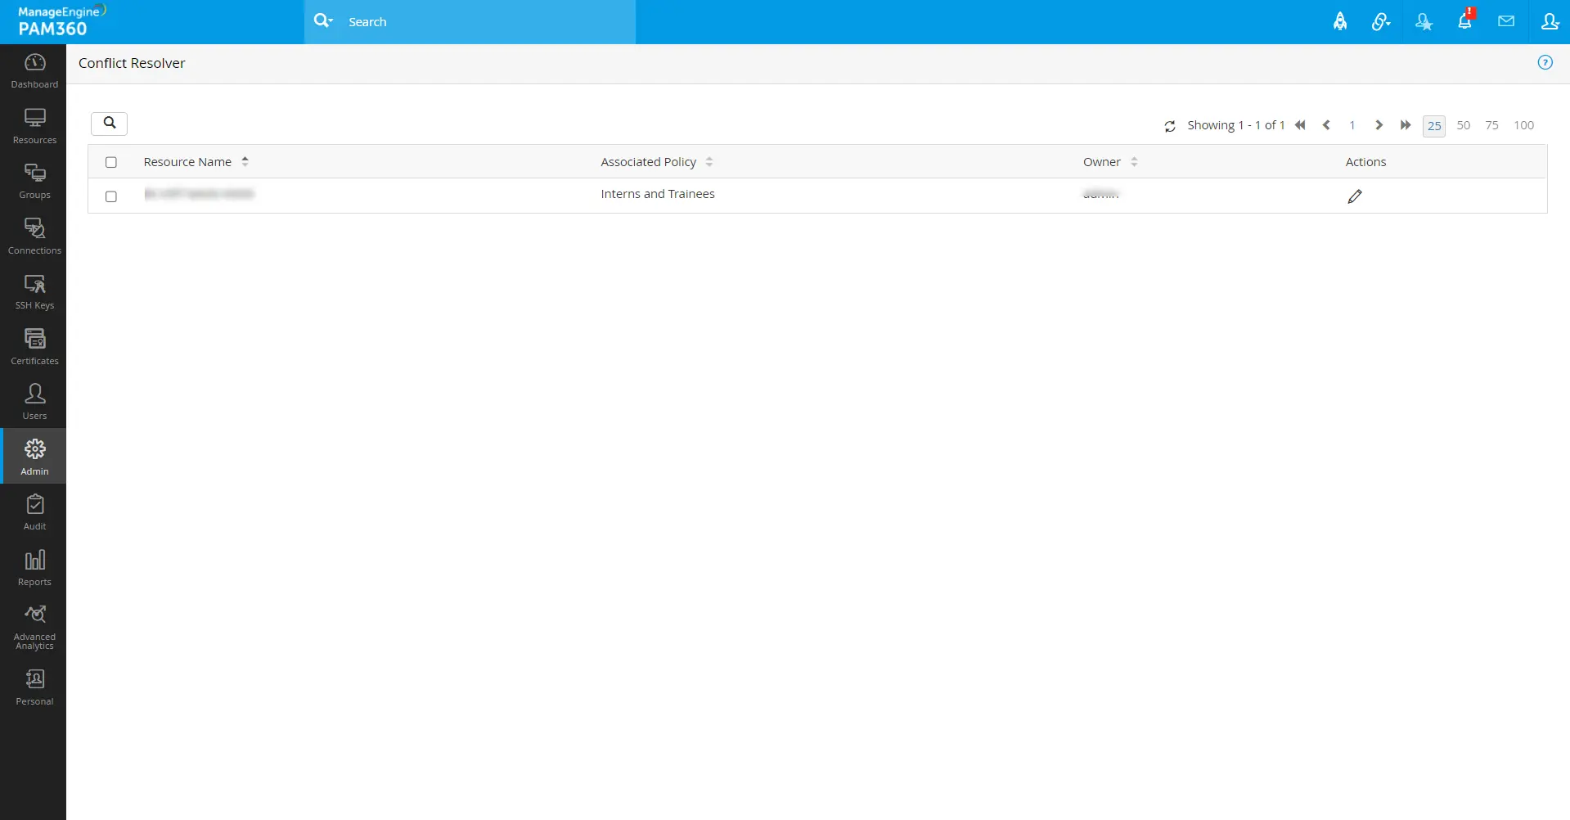This screenshot has width=1570, height=820.
Task: Click the ManageEngine PAM360 logo
Action: click(61, 21)
